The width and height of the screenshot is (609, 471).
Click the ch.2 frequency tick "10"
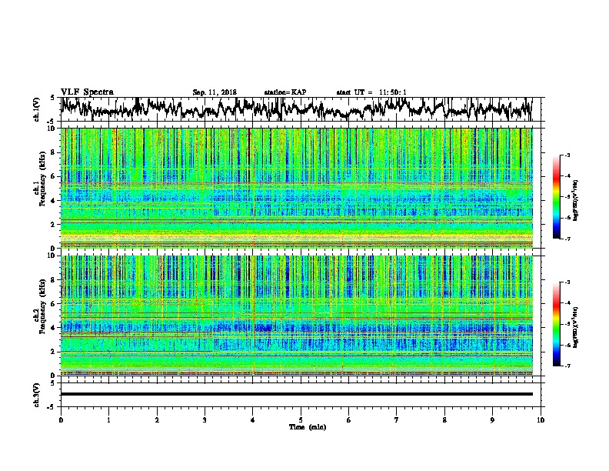pos(52,256)
